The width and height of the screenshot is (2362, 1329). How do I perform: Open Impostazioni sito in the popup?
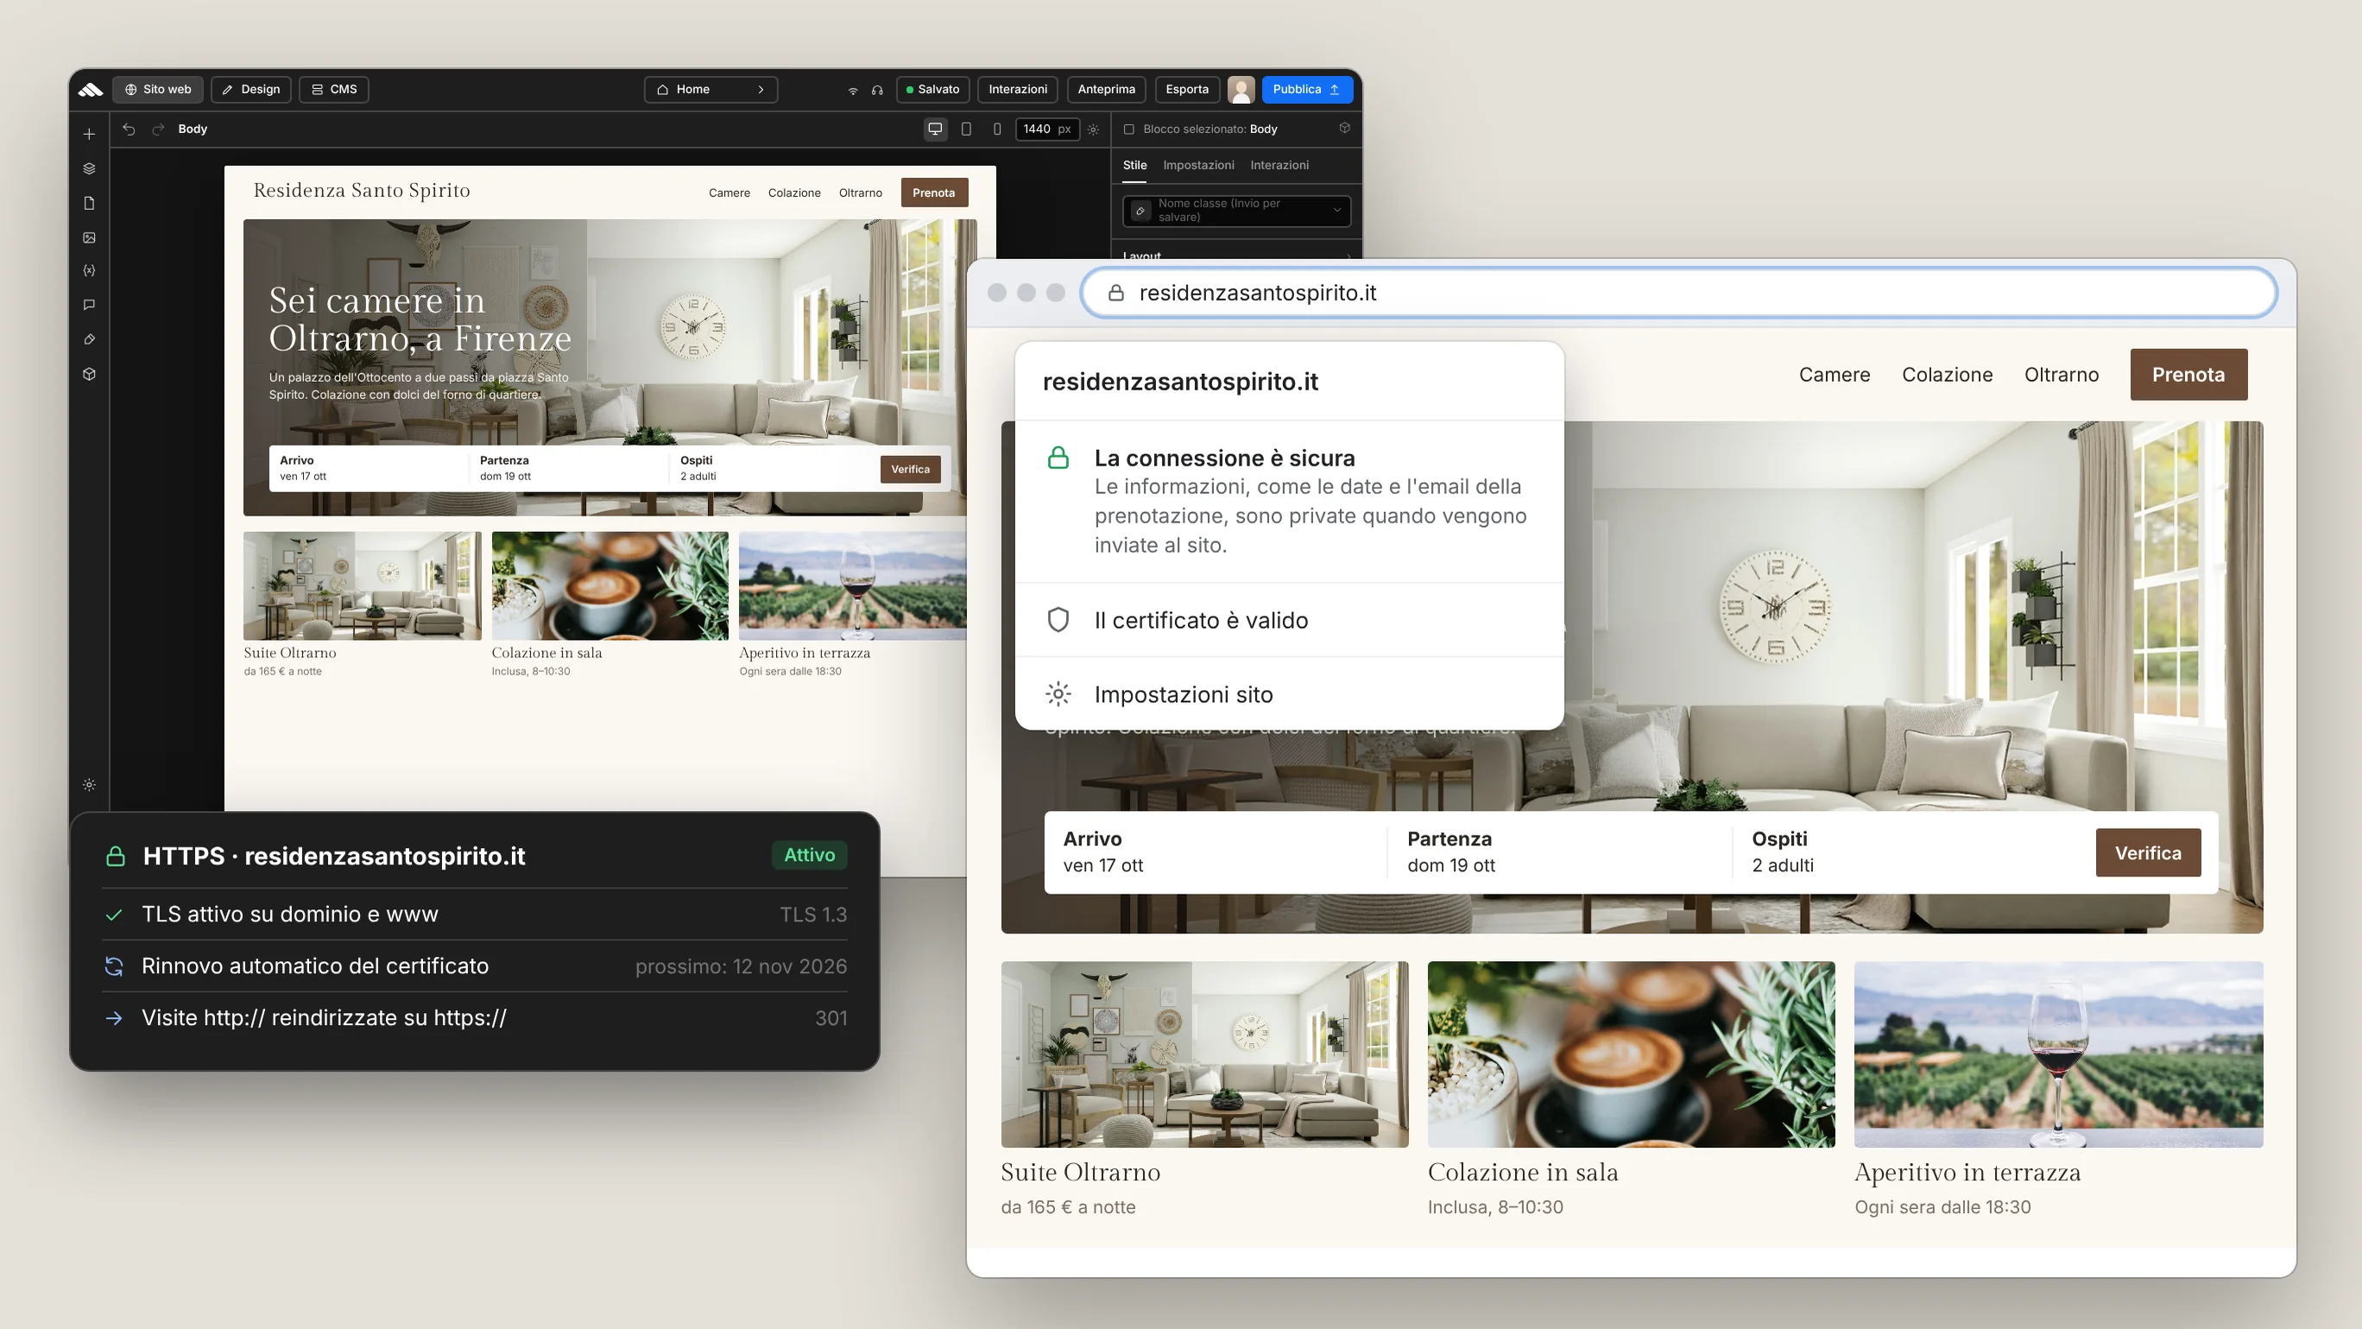(1289, 694)
